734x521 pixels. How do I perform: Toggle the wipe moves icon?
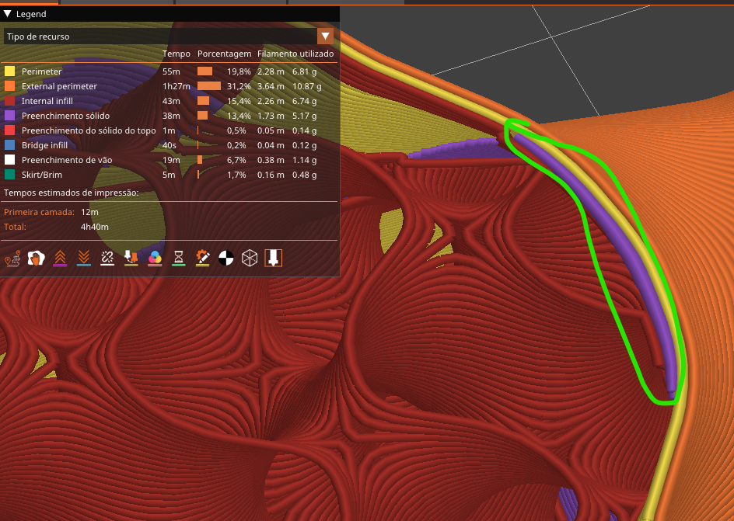click(x=37, y=257)
